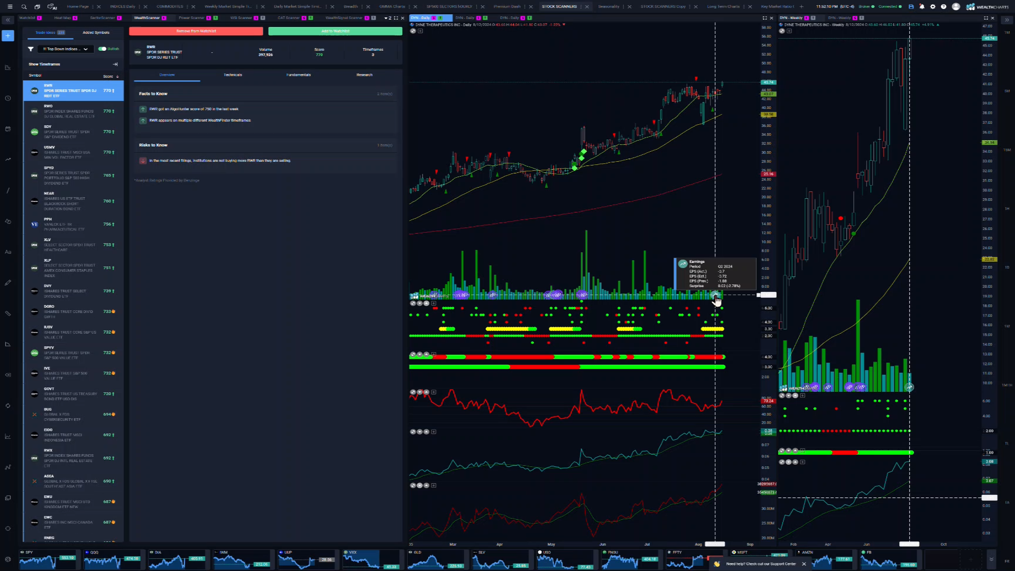
Task: Open the SectorScanner panel tab
Action: point(103,18)
